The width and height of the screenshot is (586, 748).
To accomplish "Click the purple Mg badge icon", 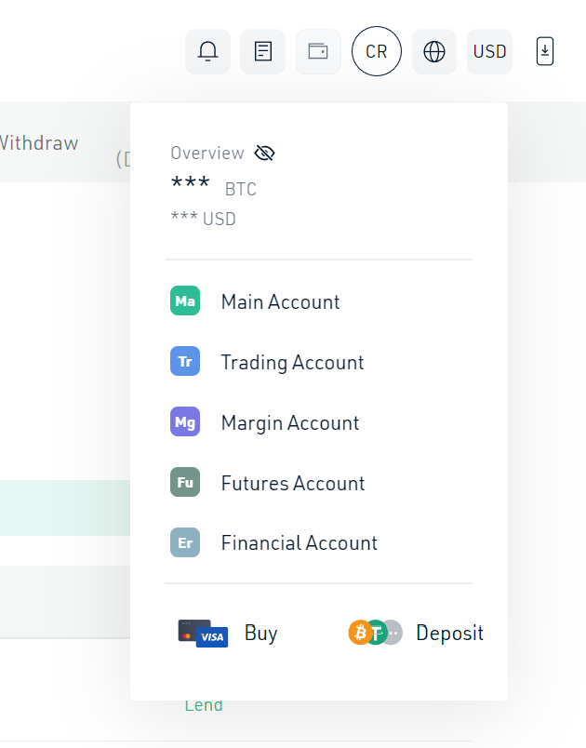I will 185,421.
